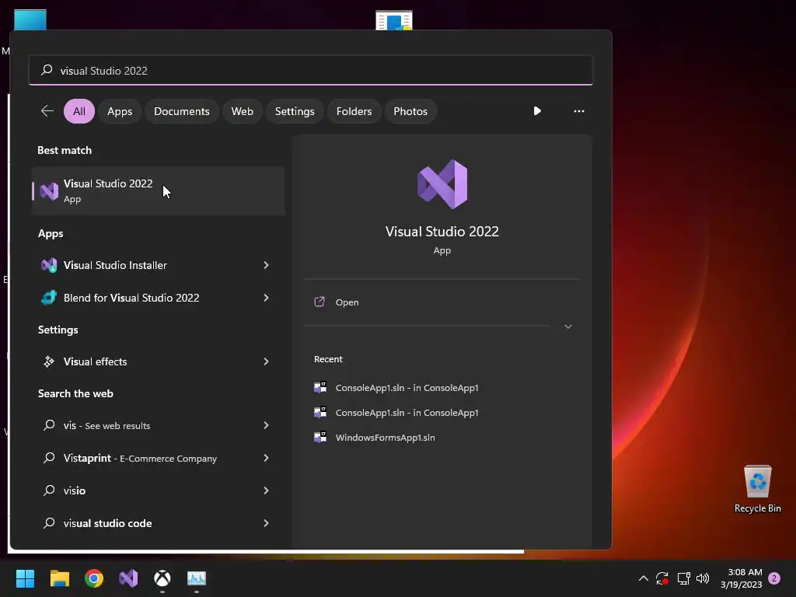Click search icon next to visio suggestion

tap(49, 491)
